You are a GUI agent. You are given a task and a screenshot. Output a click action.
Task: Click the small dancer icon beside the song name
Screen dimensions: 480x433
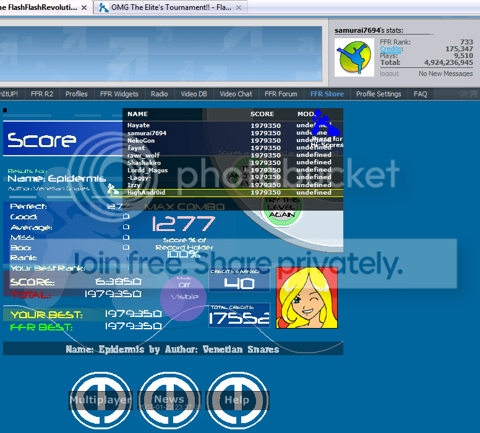(x=112, y=188)
